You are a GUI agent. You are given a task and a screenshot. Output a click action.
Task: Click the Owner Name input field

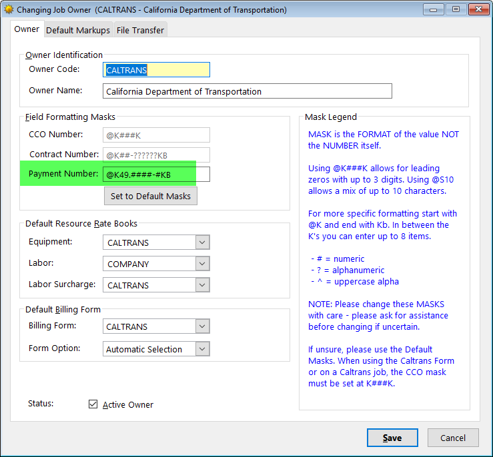tap(247, 91)
